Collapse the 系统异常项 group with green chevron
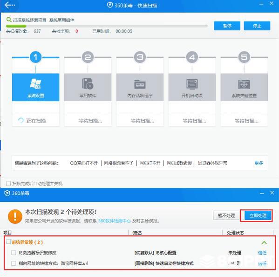The image size is (279, 277). click(264, 242)
